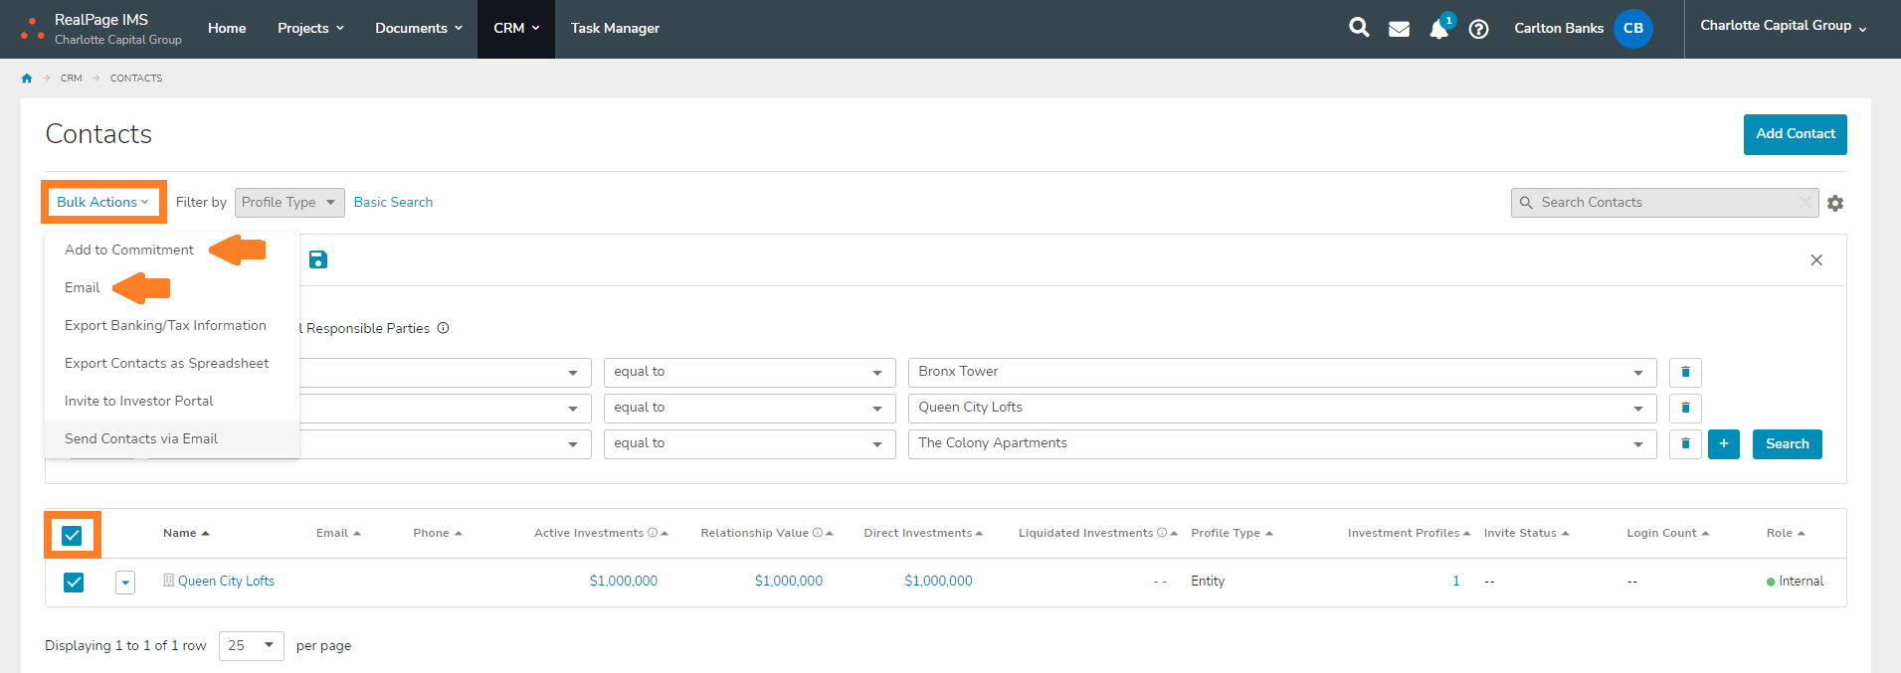The width and height of the screenshot is (1901, 673).
Task: Open the rows per page dropdown
Action: (252, 646)
